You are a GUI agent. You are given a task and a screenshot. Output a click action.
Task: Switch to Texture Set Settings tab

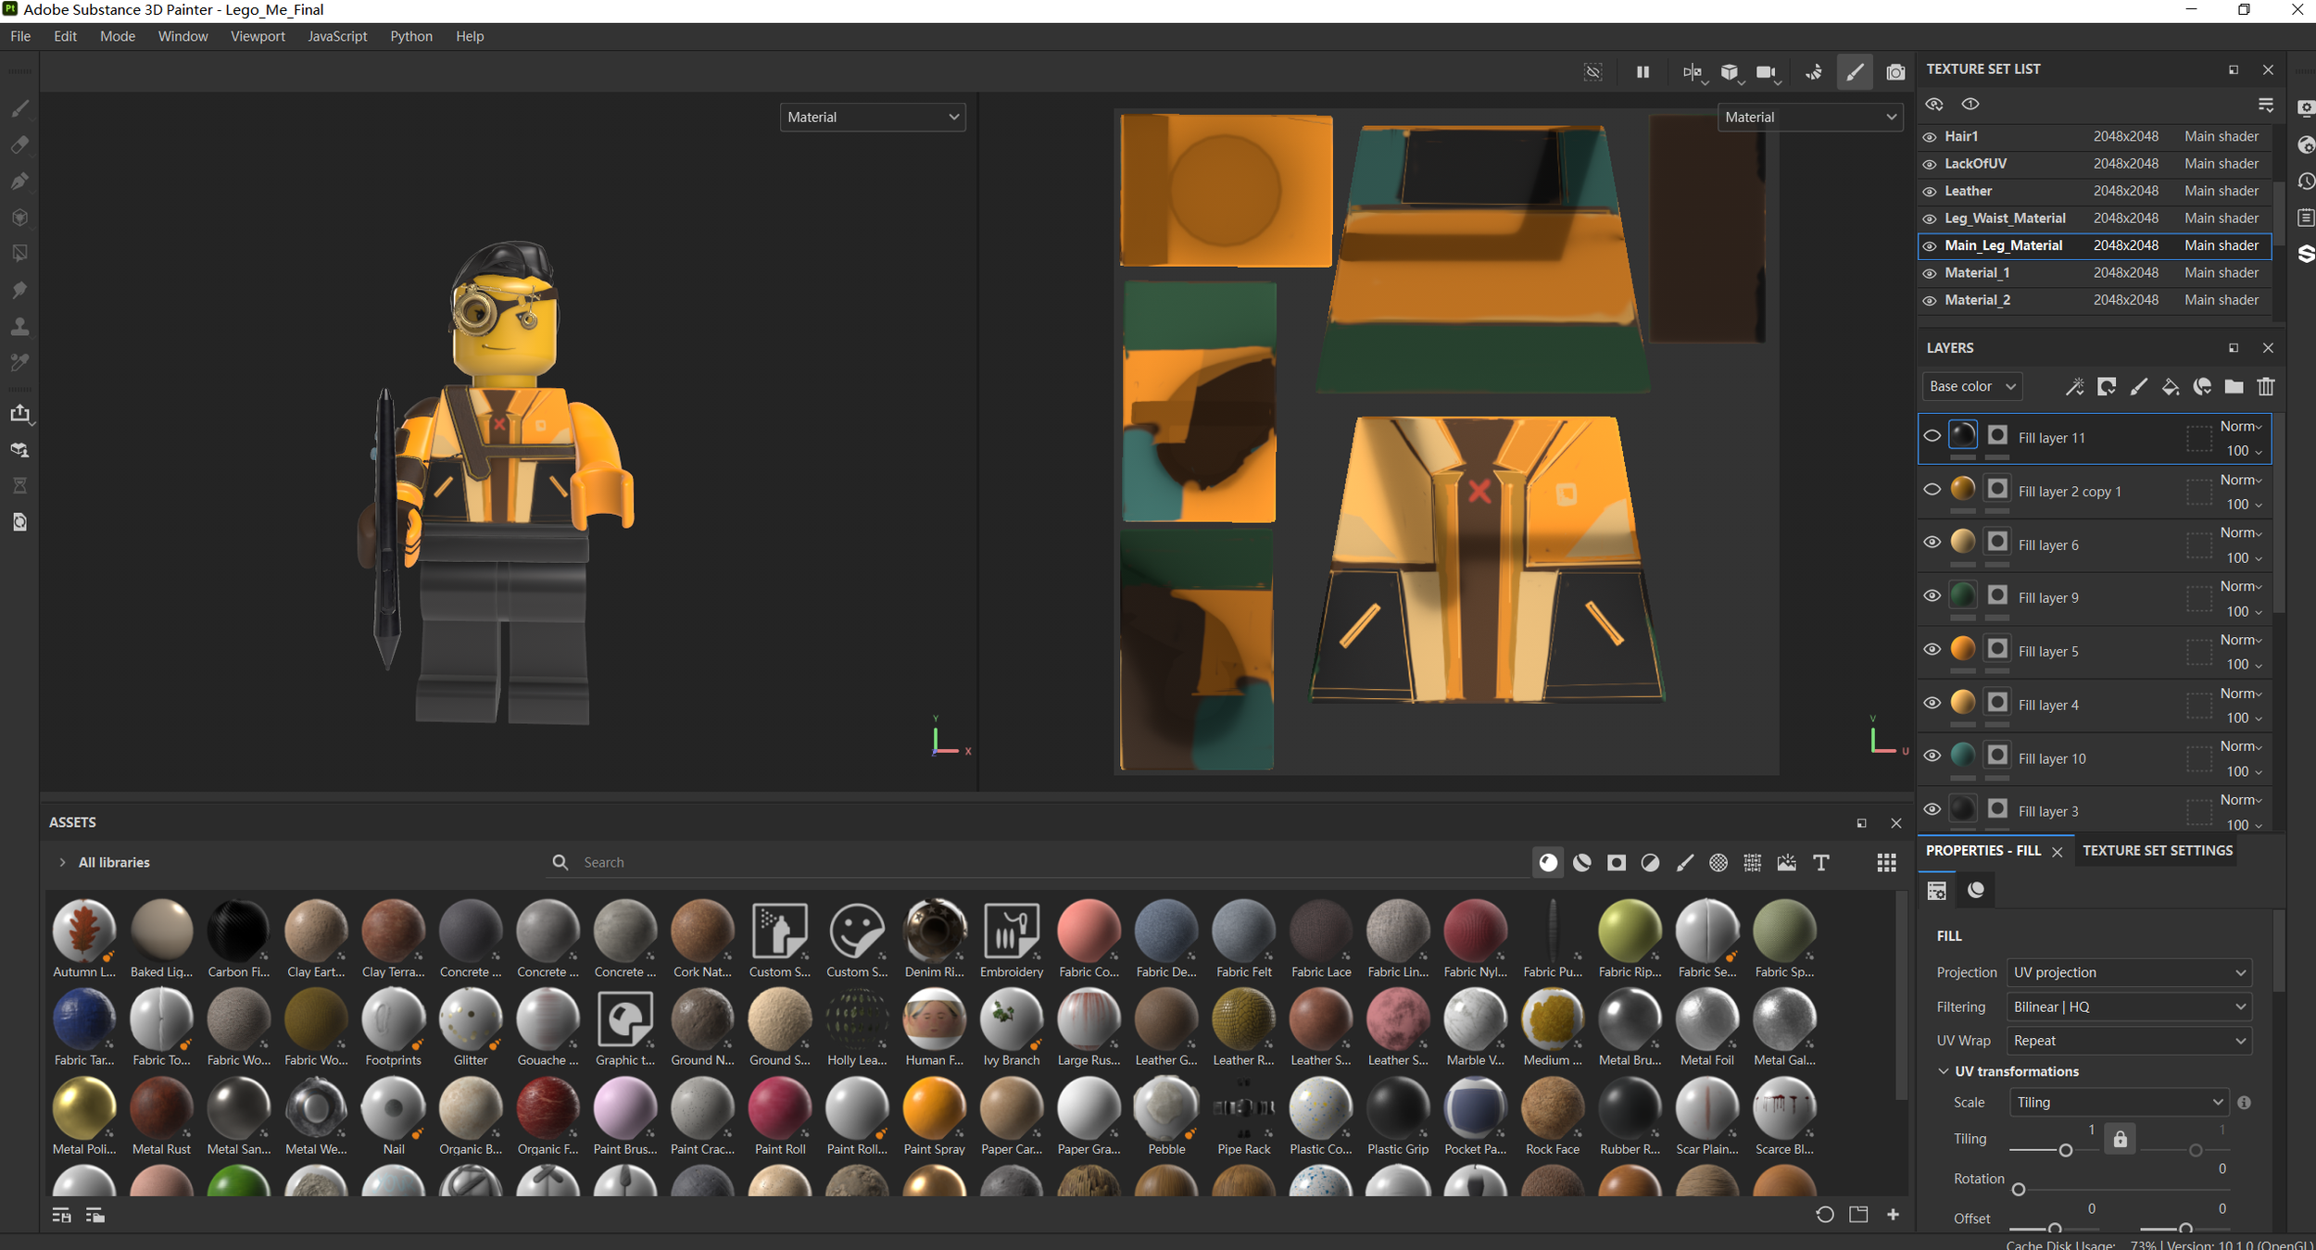pos(2157,850)
